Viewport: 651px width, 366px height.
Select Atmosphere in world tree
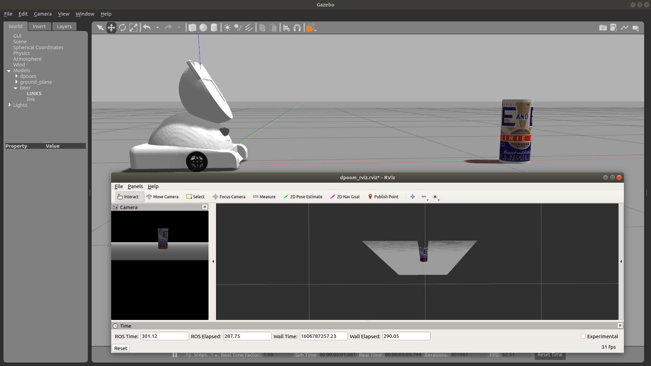(27, 59)
